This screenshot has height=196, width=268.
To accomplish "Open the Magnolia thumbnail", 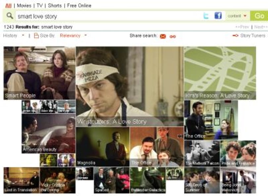I will (x=103, y=147).
